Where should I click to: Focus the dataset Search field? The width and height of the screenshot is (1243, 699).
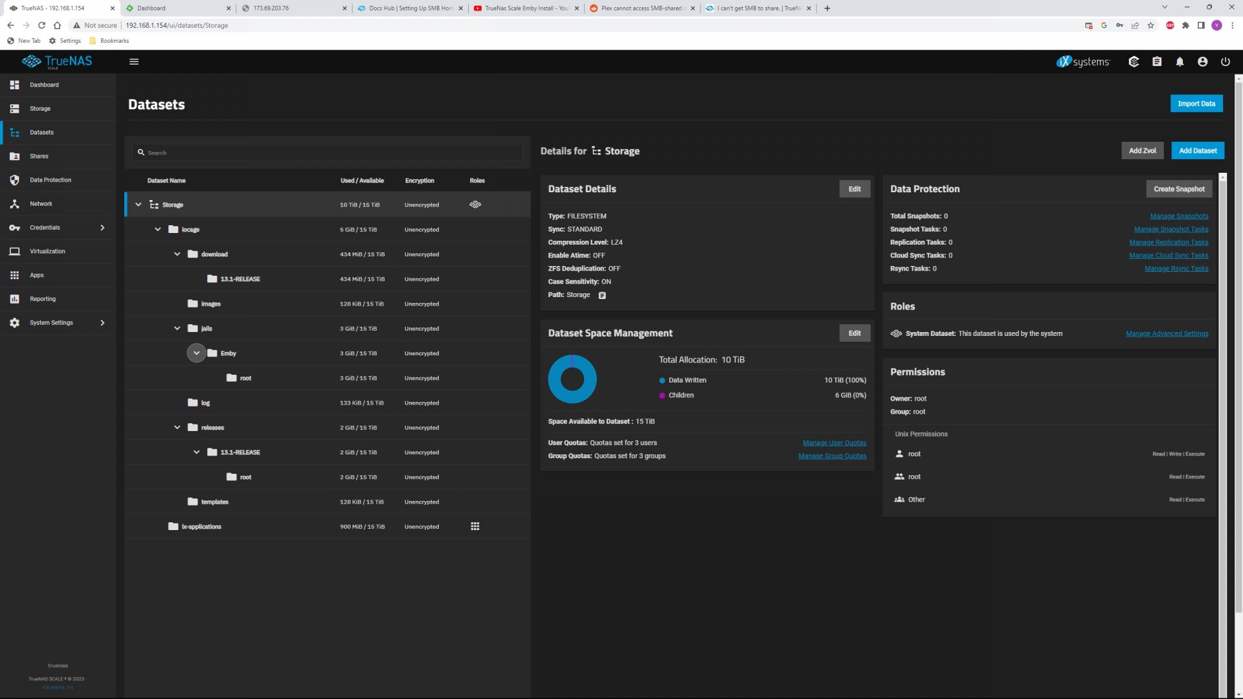pyautogui.click(x=328, y=153)
